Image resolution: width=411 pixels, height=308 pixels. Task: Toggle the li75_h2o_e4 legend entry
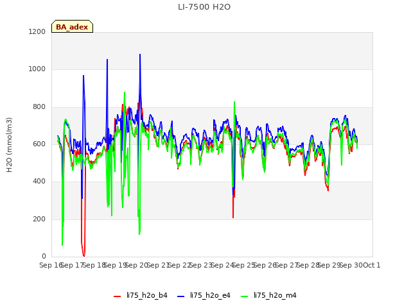(x=204, y=296)
